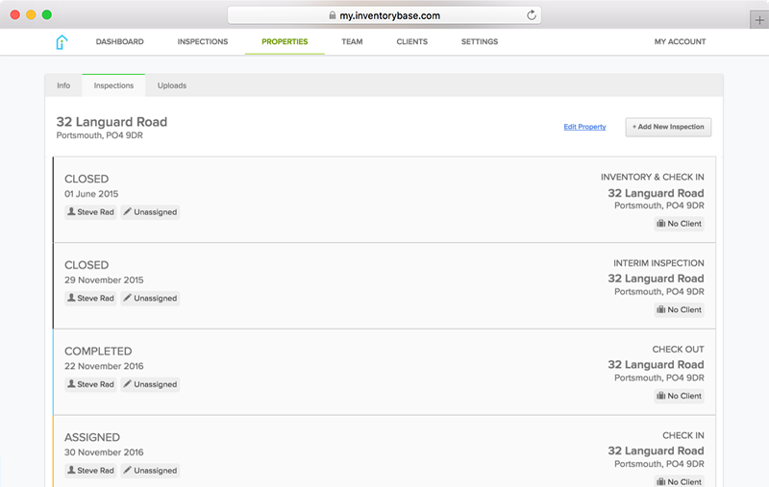Switch to the Info tab
Image resolution: width=769 pixels, height=487 pixels.
[x=63, y=85]
